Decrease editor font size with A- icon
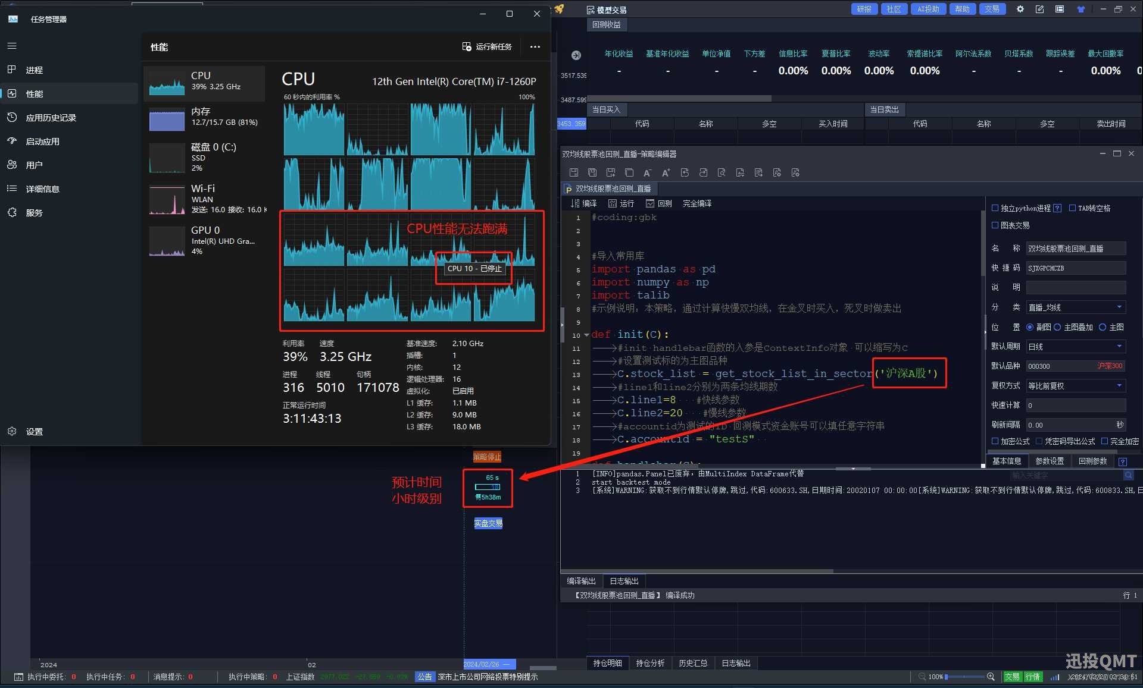 [648, 172]
